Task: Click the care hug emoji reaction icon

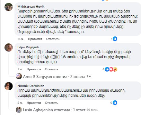Action: (x=115, y=69)
